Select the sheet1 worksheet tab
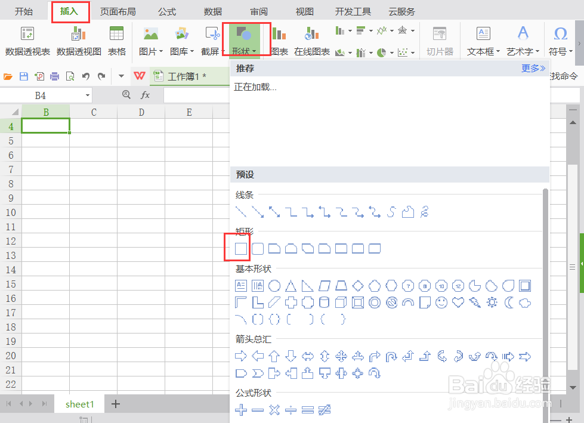 pyautogui.click(x=79, y=404)
